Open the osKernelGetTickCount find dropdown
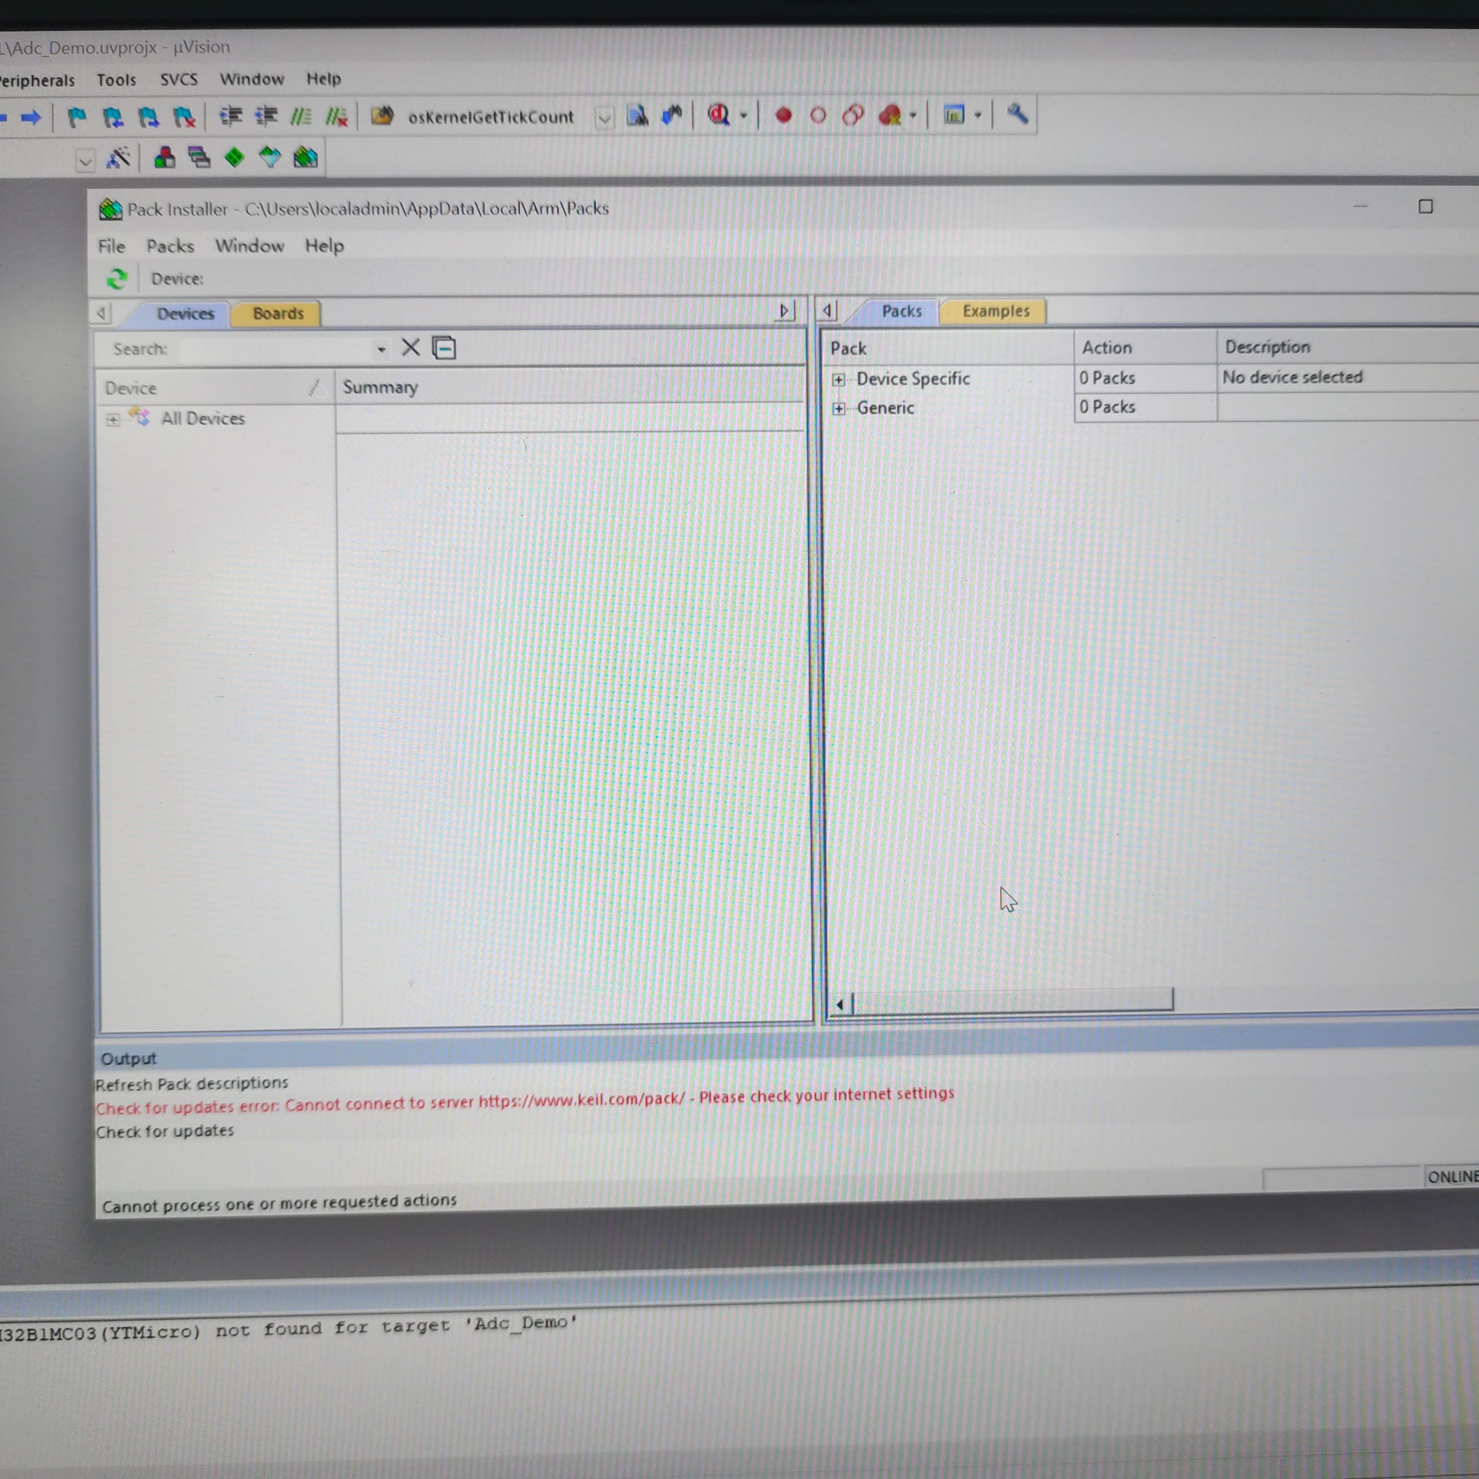 pyautogui.click(x=604, y=118)
